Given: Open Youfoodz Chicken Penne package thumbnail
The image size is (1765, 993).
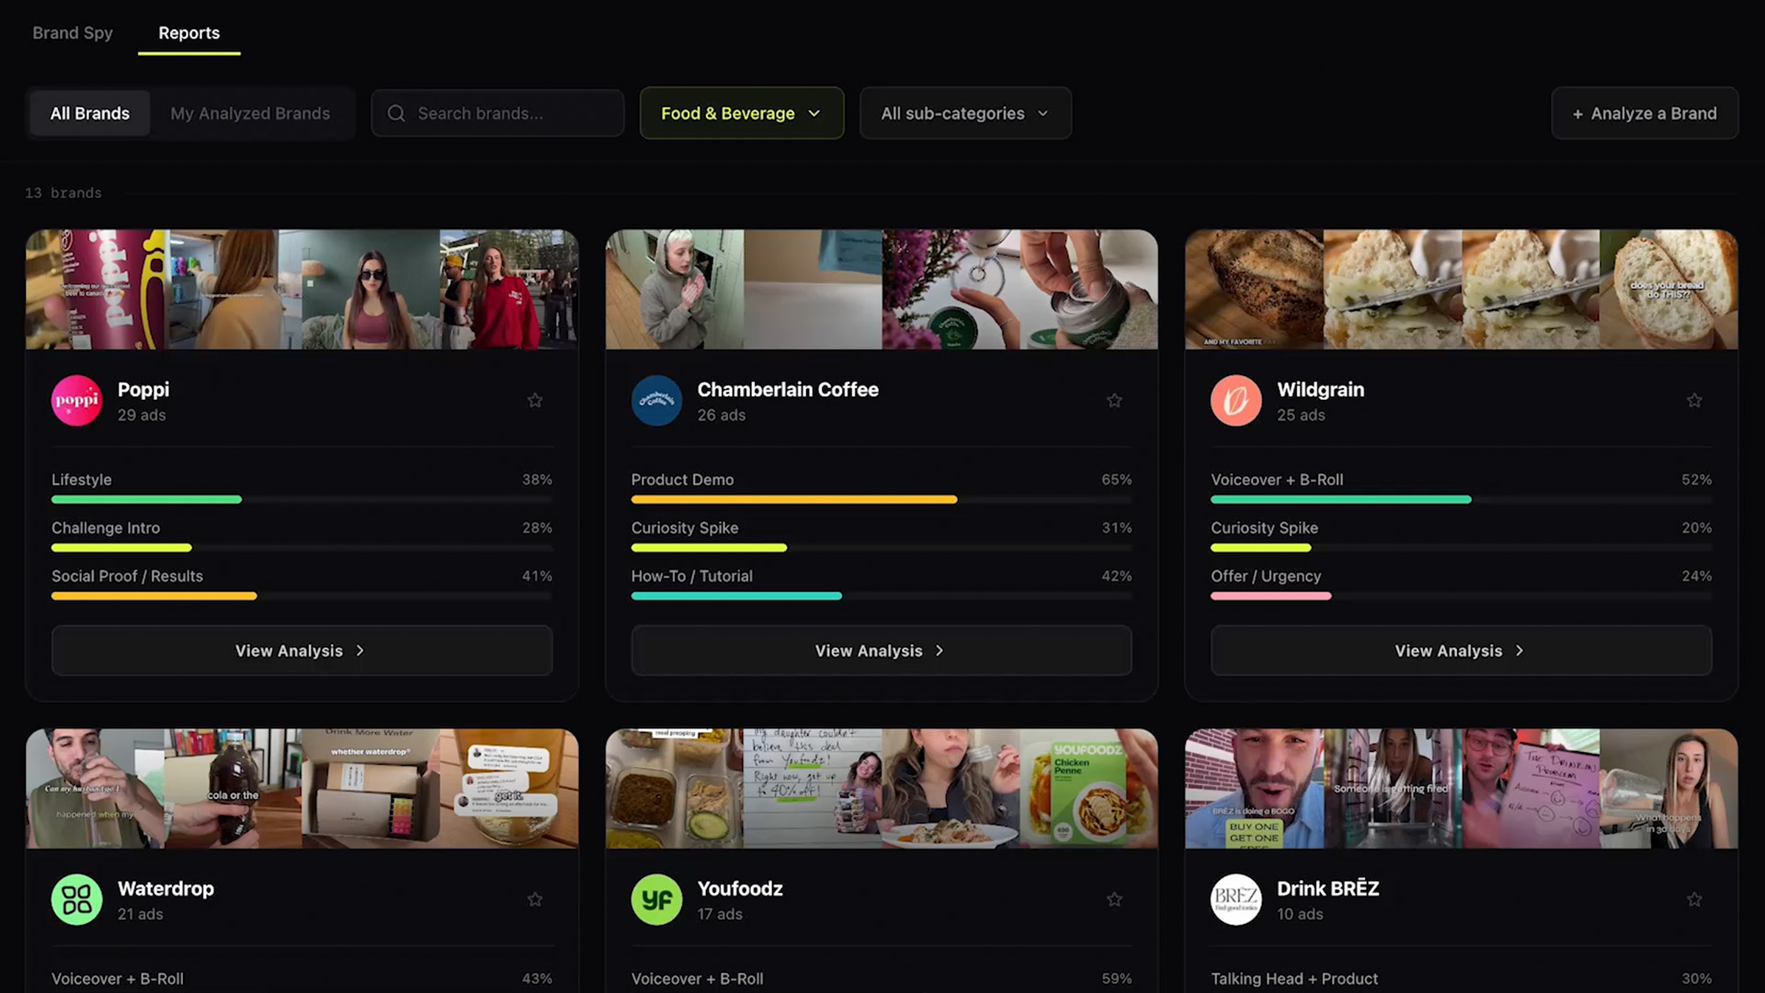Looking at the screenshot, I should (x=1088, y=789).
